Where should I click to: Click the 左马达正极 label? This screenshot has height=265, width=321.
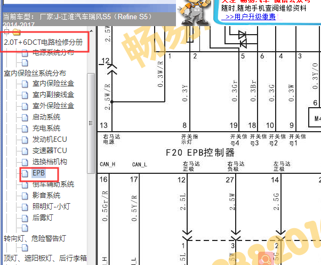[282, 166]
